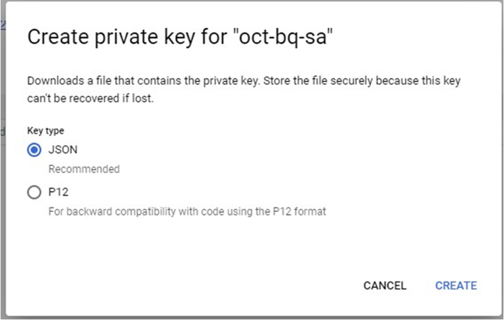This screenshot has width=504, height=320.
Task: Click the "Key type" section label
Action: click(x=46, y=131)
